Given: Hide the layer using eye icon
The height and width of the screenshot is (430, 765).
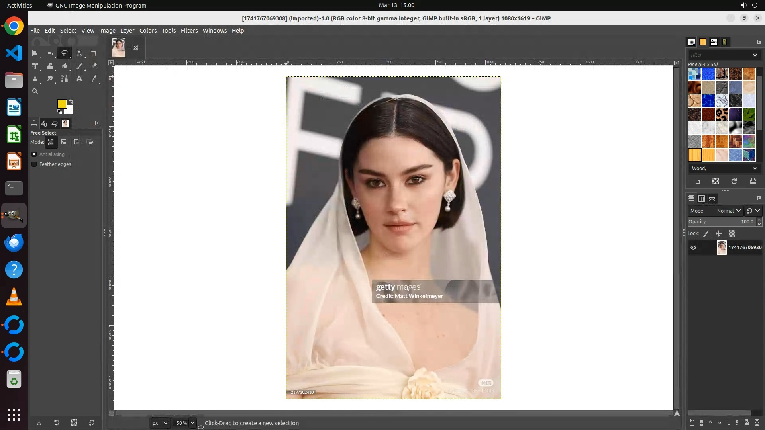Looking at the screenshot, I should 693,248.
